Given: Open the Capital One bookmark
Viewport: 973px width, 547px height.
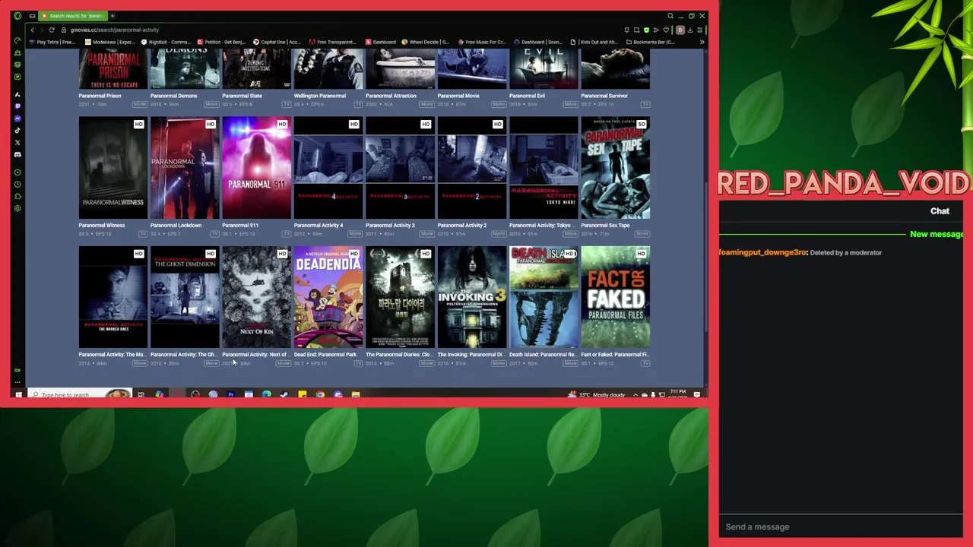Looking at the screenshot, I should (277, 42).
